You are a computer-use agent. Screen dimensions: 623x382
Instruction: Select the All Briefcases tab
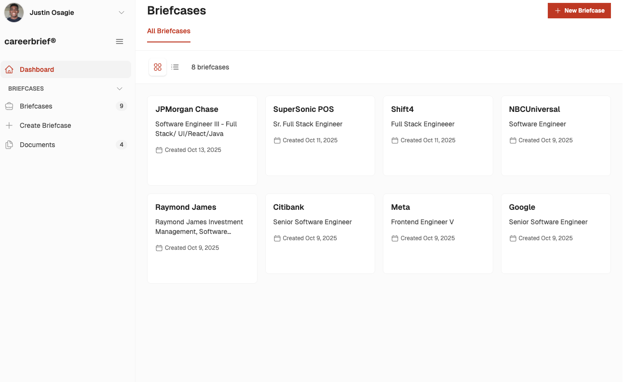click(x=169, y=31)
